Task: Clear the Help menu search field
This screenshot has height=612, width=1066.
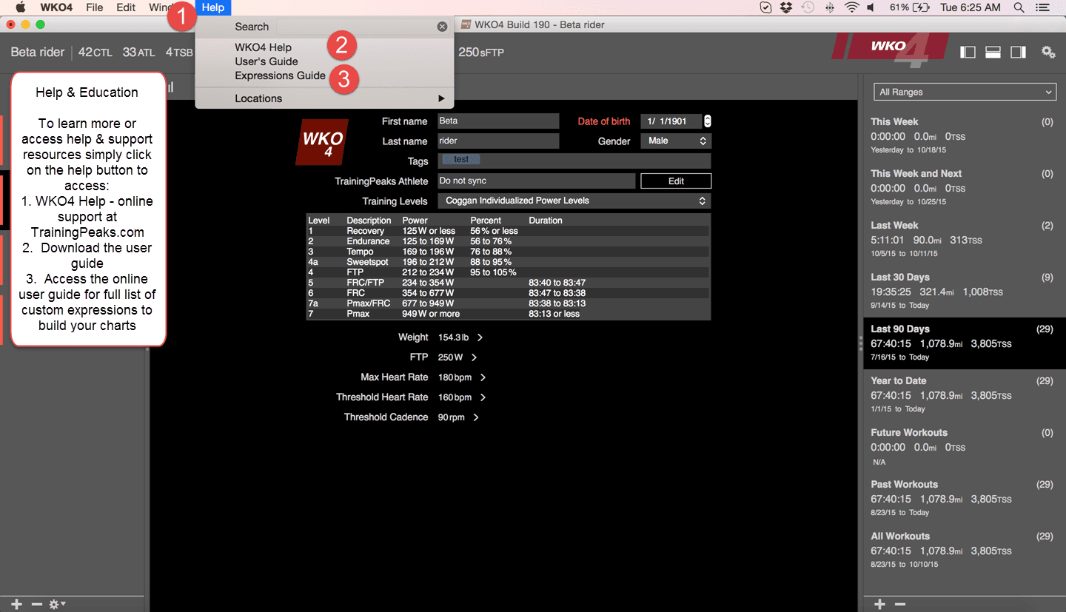Action: click(442, 27)
